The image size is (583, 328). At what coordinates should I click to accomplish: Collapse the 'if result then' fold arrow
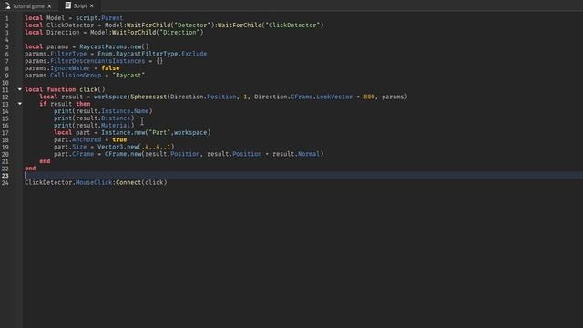(20, 104)
